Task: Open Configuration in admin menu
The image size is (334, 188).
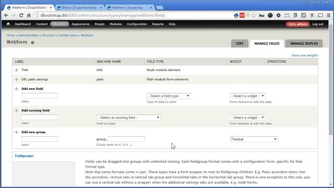Action: tap(137, 24)
